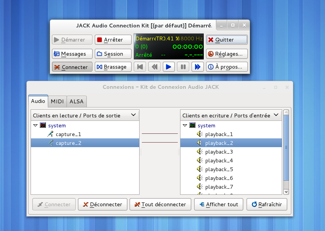Switch to the ALSA tab
This screenshot has width=325, height=231.
coord(76,101)
